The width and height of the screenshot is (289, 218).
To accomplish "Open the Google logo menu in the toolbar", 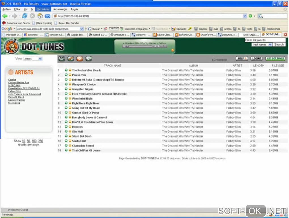I will click(8, 29).
